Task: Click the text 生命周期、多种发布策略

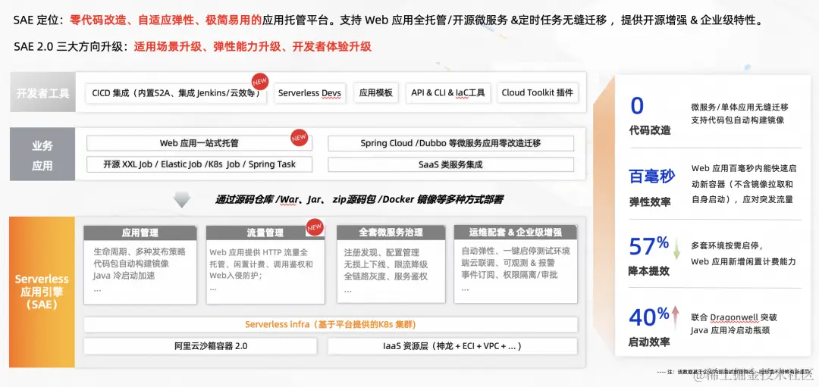Action: tap(139, 251)
